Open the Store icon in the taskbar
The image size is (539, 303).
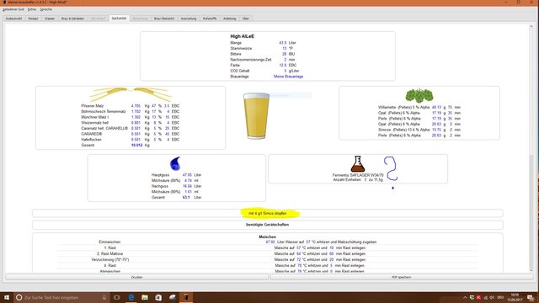[158, 297]
